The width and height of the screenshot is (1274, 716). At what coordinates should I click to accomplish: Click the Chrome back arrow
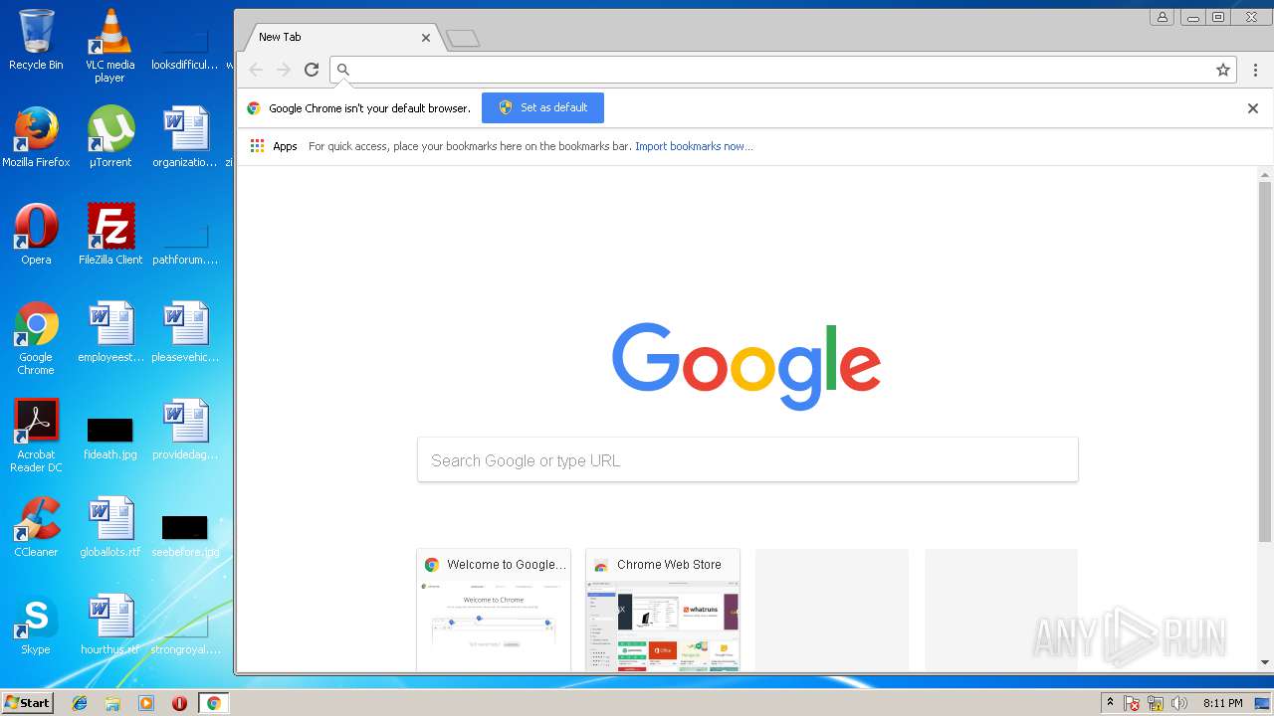(256, 70)
